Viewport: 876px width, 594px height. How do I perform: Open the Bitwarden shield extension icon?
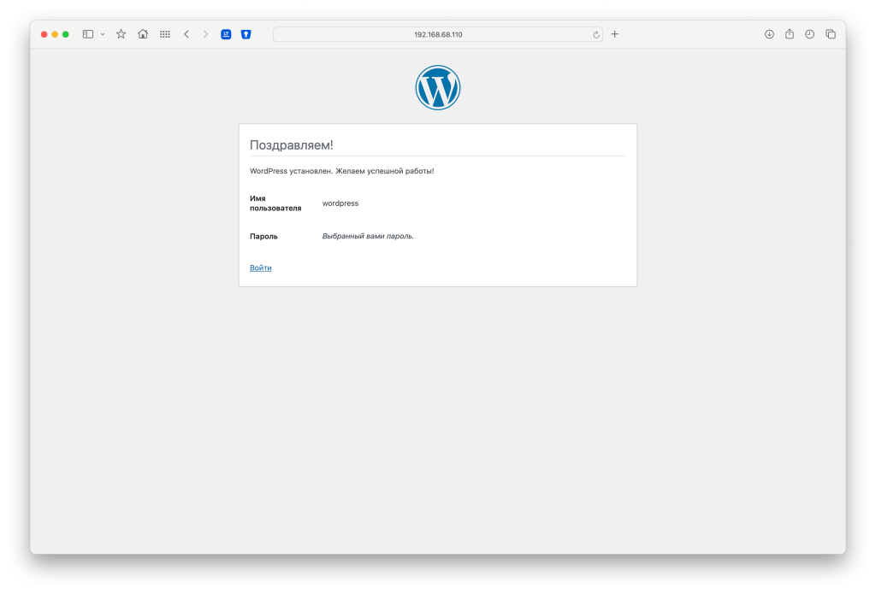point(246,34)
